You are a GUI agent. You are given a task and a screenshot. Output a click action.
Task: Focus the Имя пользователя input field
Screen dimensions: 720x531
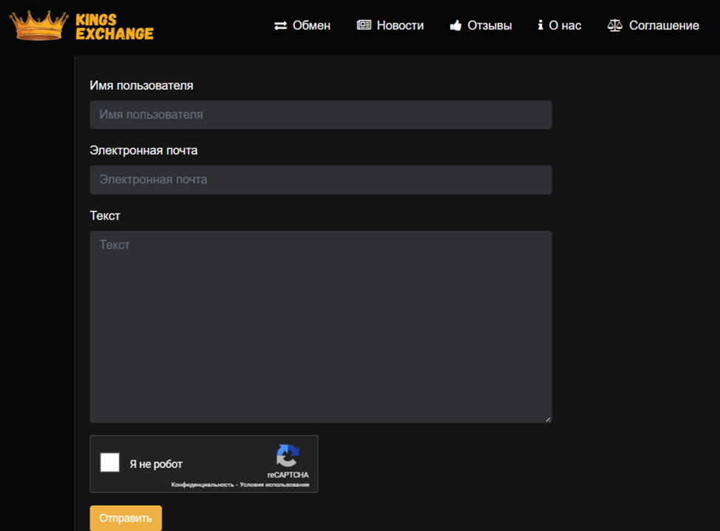point(320,115)
